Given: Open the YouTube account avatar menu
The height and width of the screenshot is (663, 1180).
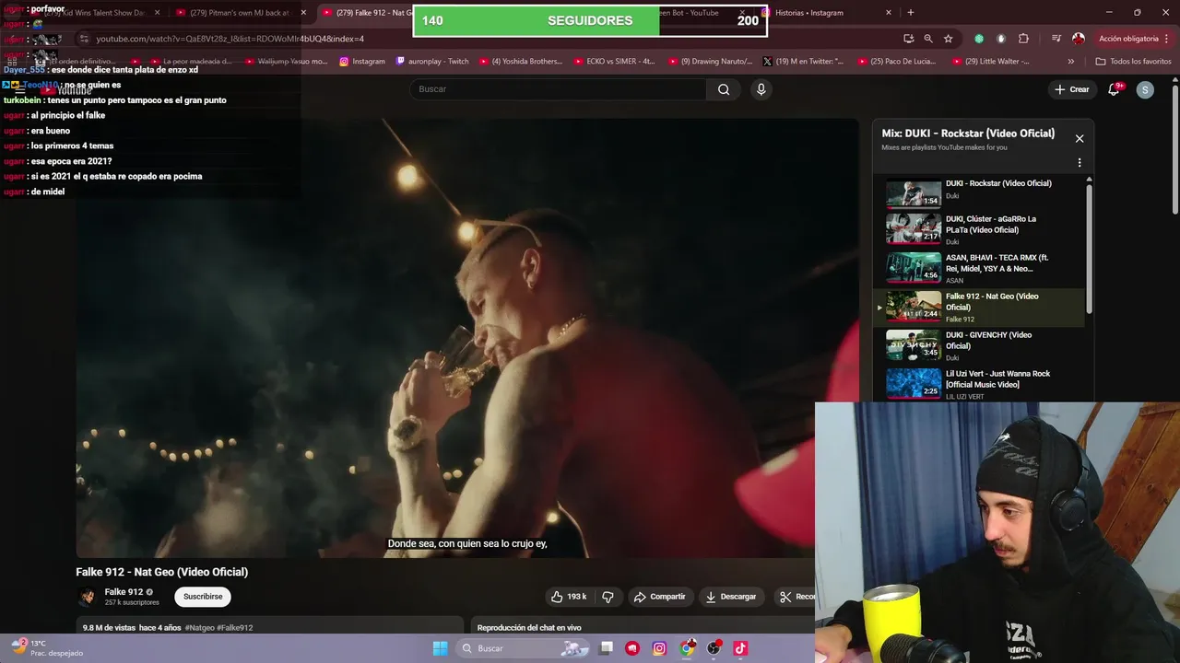Looking at the screenshot, I should 1145,89.
